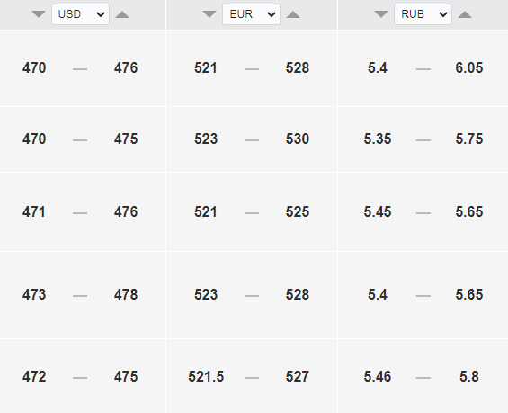The image size is (508, 413).
Task: Sort RUB column ascending with up arrow
Action: click(465, 14)
